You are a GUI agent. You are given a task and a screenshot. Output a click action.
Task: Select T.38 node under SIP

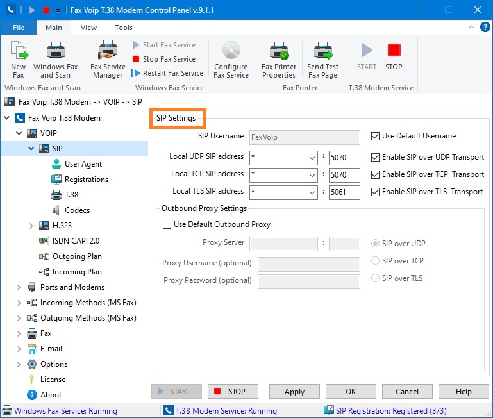pos(65,195)
